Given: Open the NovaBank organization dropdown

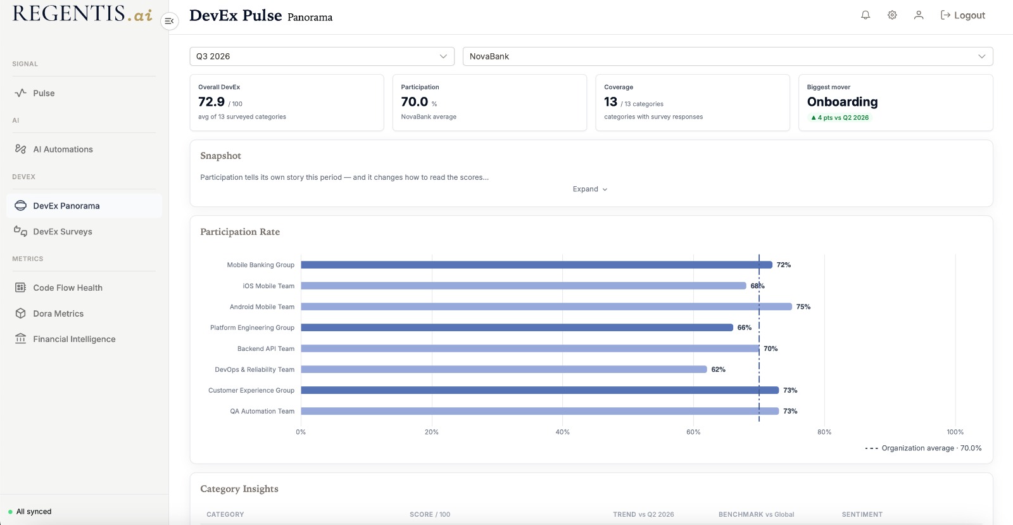Looking at the screenshot, I should [x=727, y=56].
